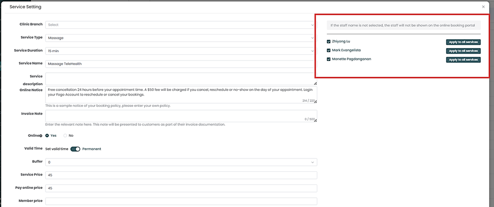Uncheck the Mark Evangelista staff checkbox
The height and width of the screenshot is (207, 494).
point(329,51)
